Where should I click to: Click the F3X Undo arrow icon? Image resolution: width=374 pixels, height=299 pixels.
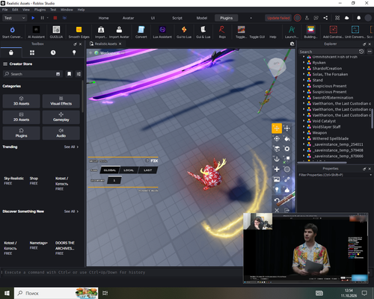[277, 200]
